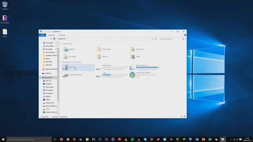
Task: Select Musica under Questo PC in sidebar
Action: point(47,96)
